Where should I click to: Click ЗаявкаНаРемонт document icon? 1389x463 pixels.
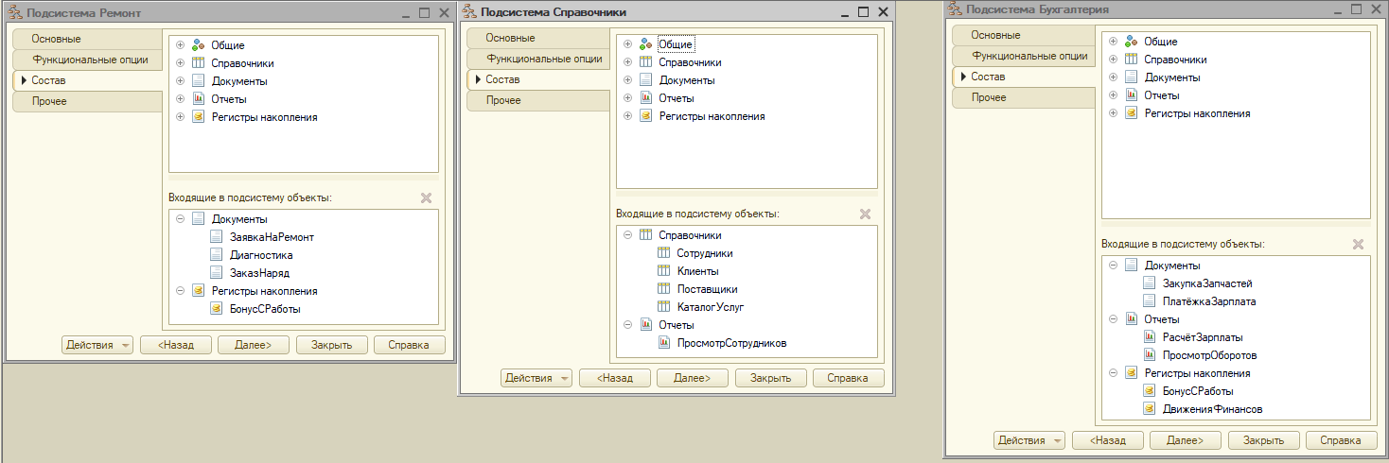click(216, 237)
